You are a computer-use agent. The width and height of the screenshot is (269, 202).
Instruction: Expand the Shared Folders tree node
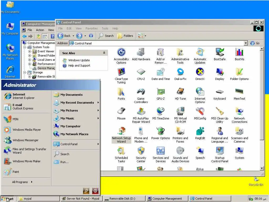[x=29, y=55]
